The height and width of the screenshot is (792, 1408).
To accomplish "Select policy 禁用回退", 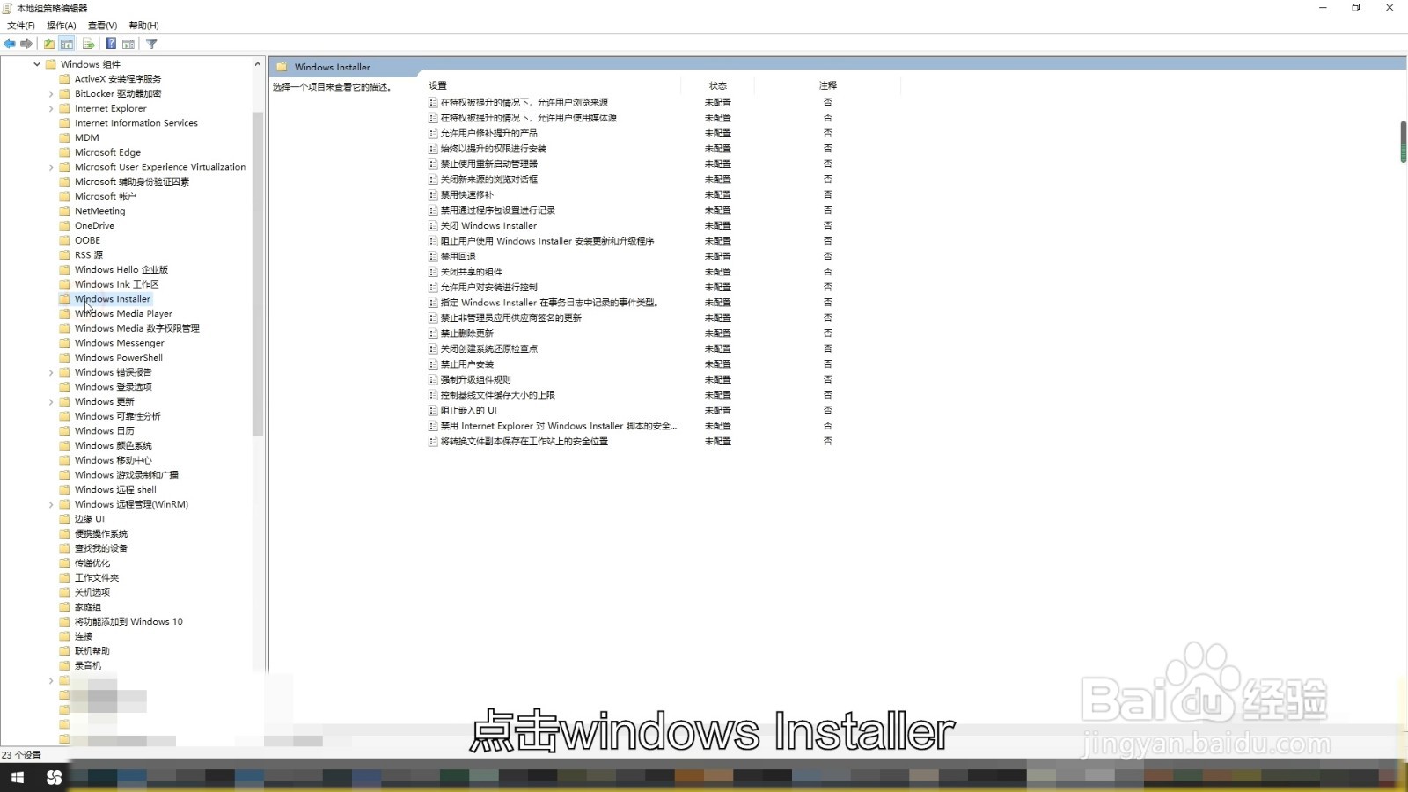I will [x=458, y=257].
